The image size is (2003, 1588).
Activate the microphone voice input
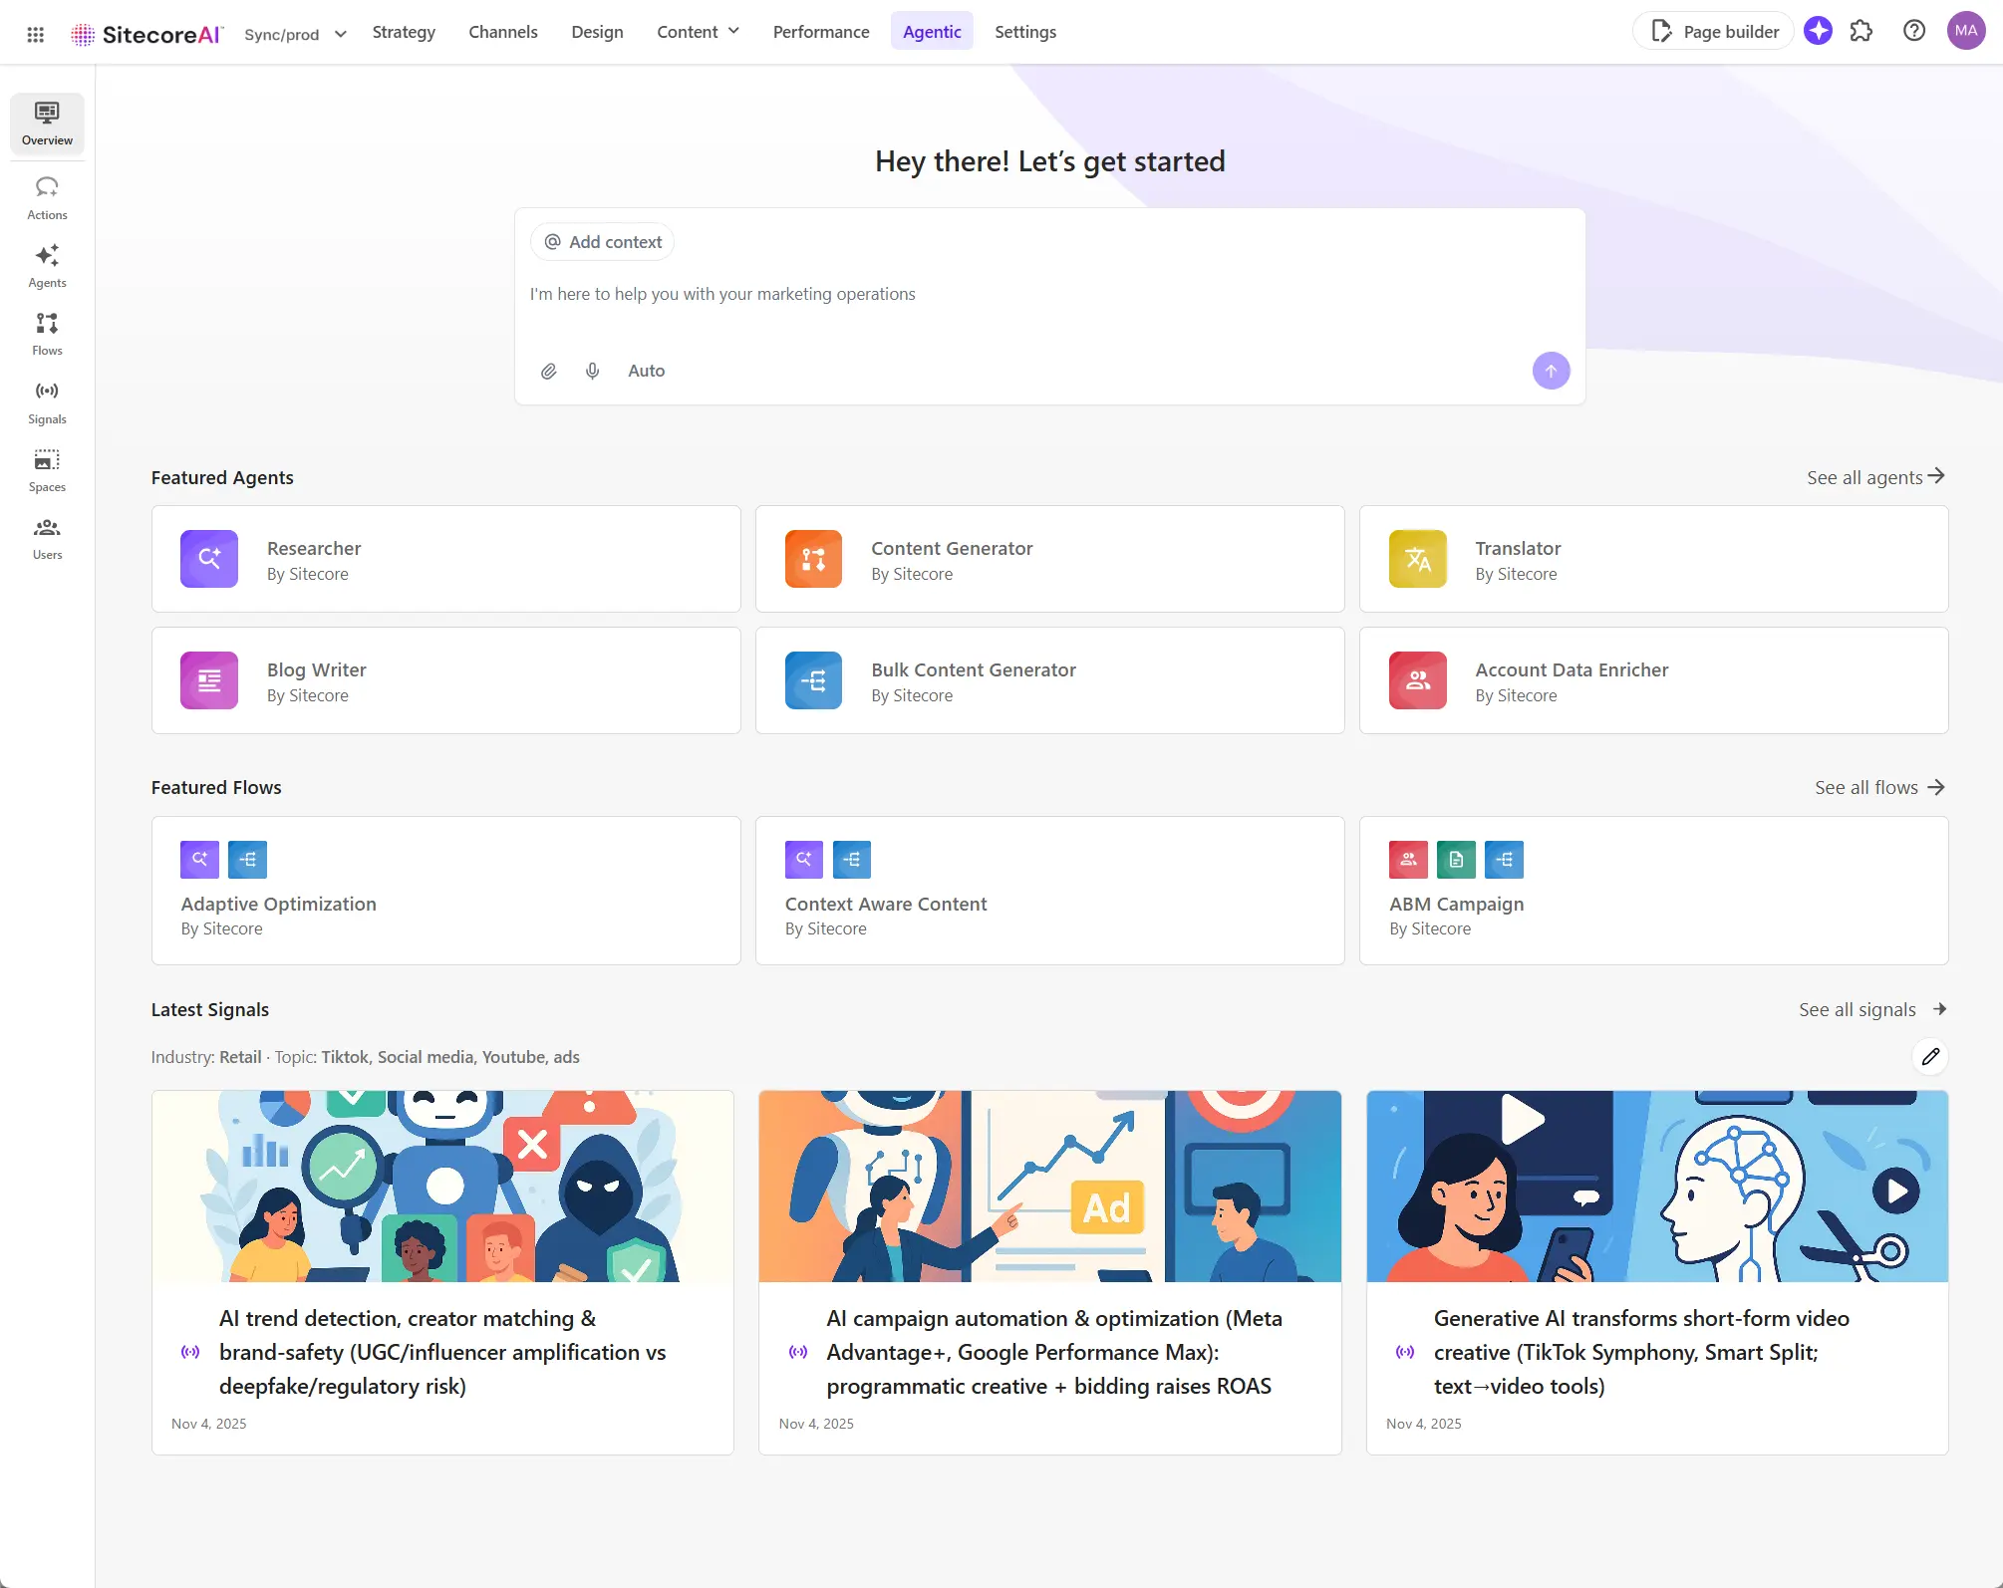click(x=593, y=371)
